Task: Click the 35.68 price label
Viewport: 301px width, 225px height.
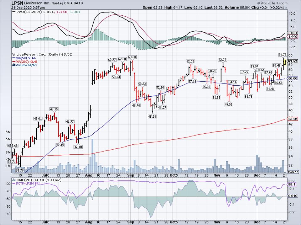Action: pos(14,146)
